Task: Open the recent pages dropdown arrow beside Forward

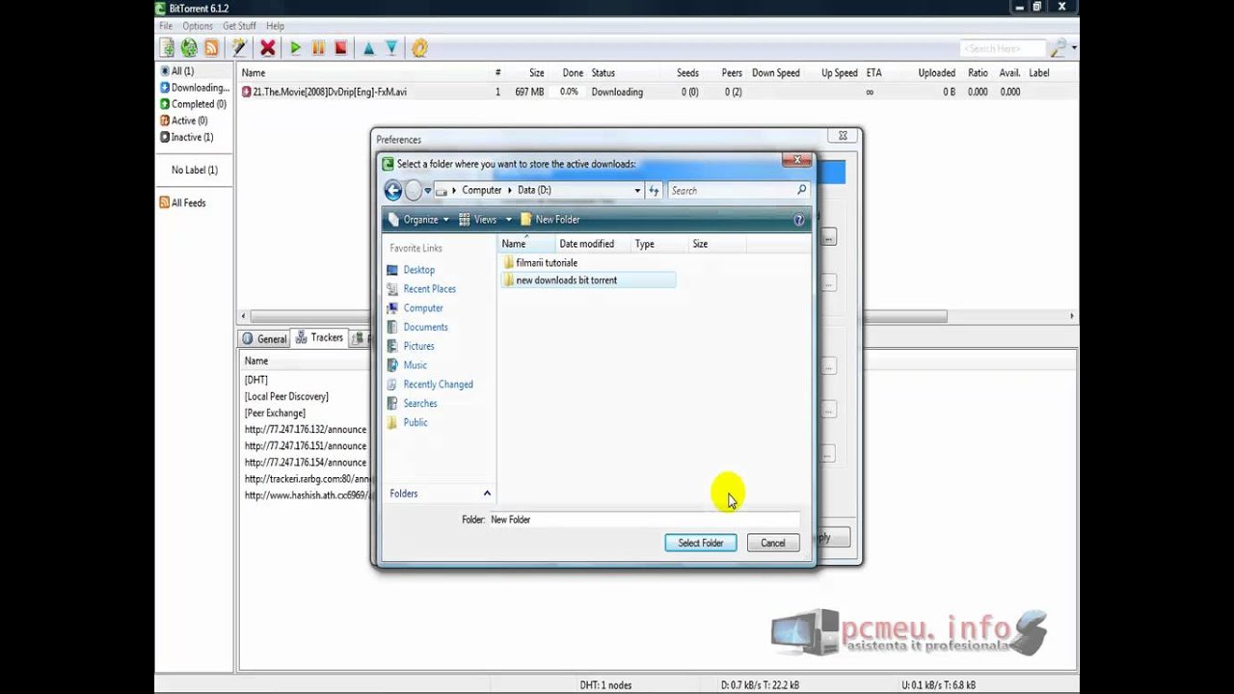Action: pos(428,191)
